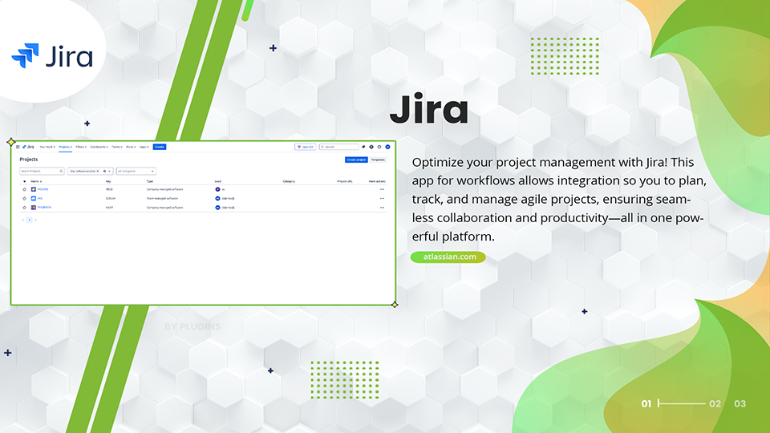Star the SCRUM key project
This screenshot has height=433, width=770.
click(25, 198)
